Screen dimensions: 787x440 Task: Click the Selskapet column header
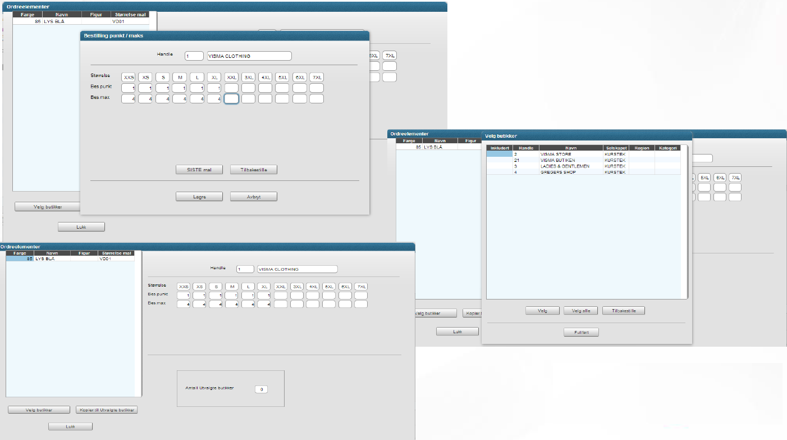coord(616,148)
